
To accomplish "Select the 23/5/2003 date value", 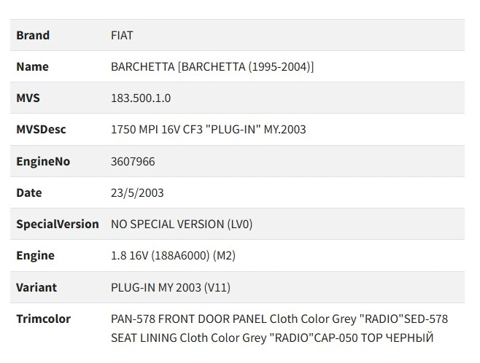I will coord(137,192).
